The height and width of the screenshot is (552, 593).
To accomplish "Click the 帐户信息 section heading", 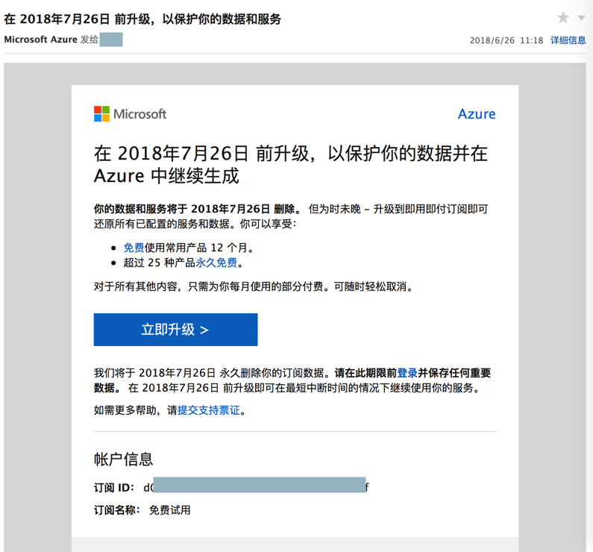I will tap(123, 459).
